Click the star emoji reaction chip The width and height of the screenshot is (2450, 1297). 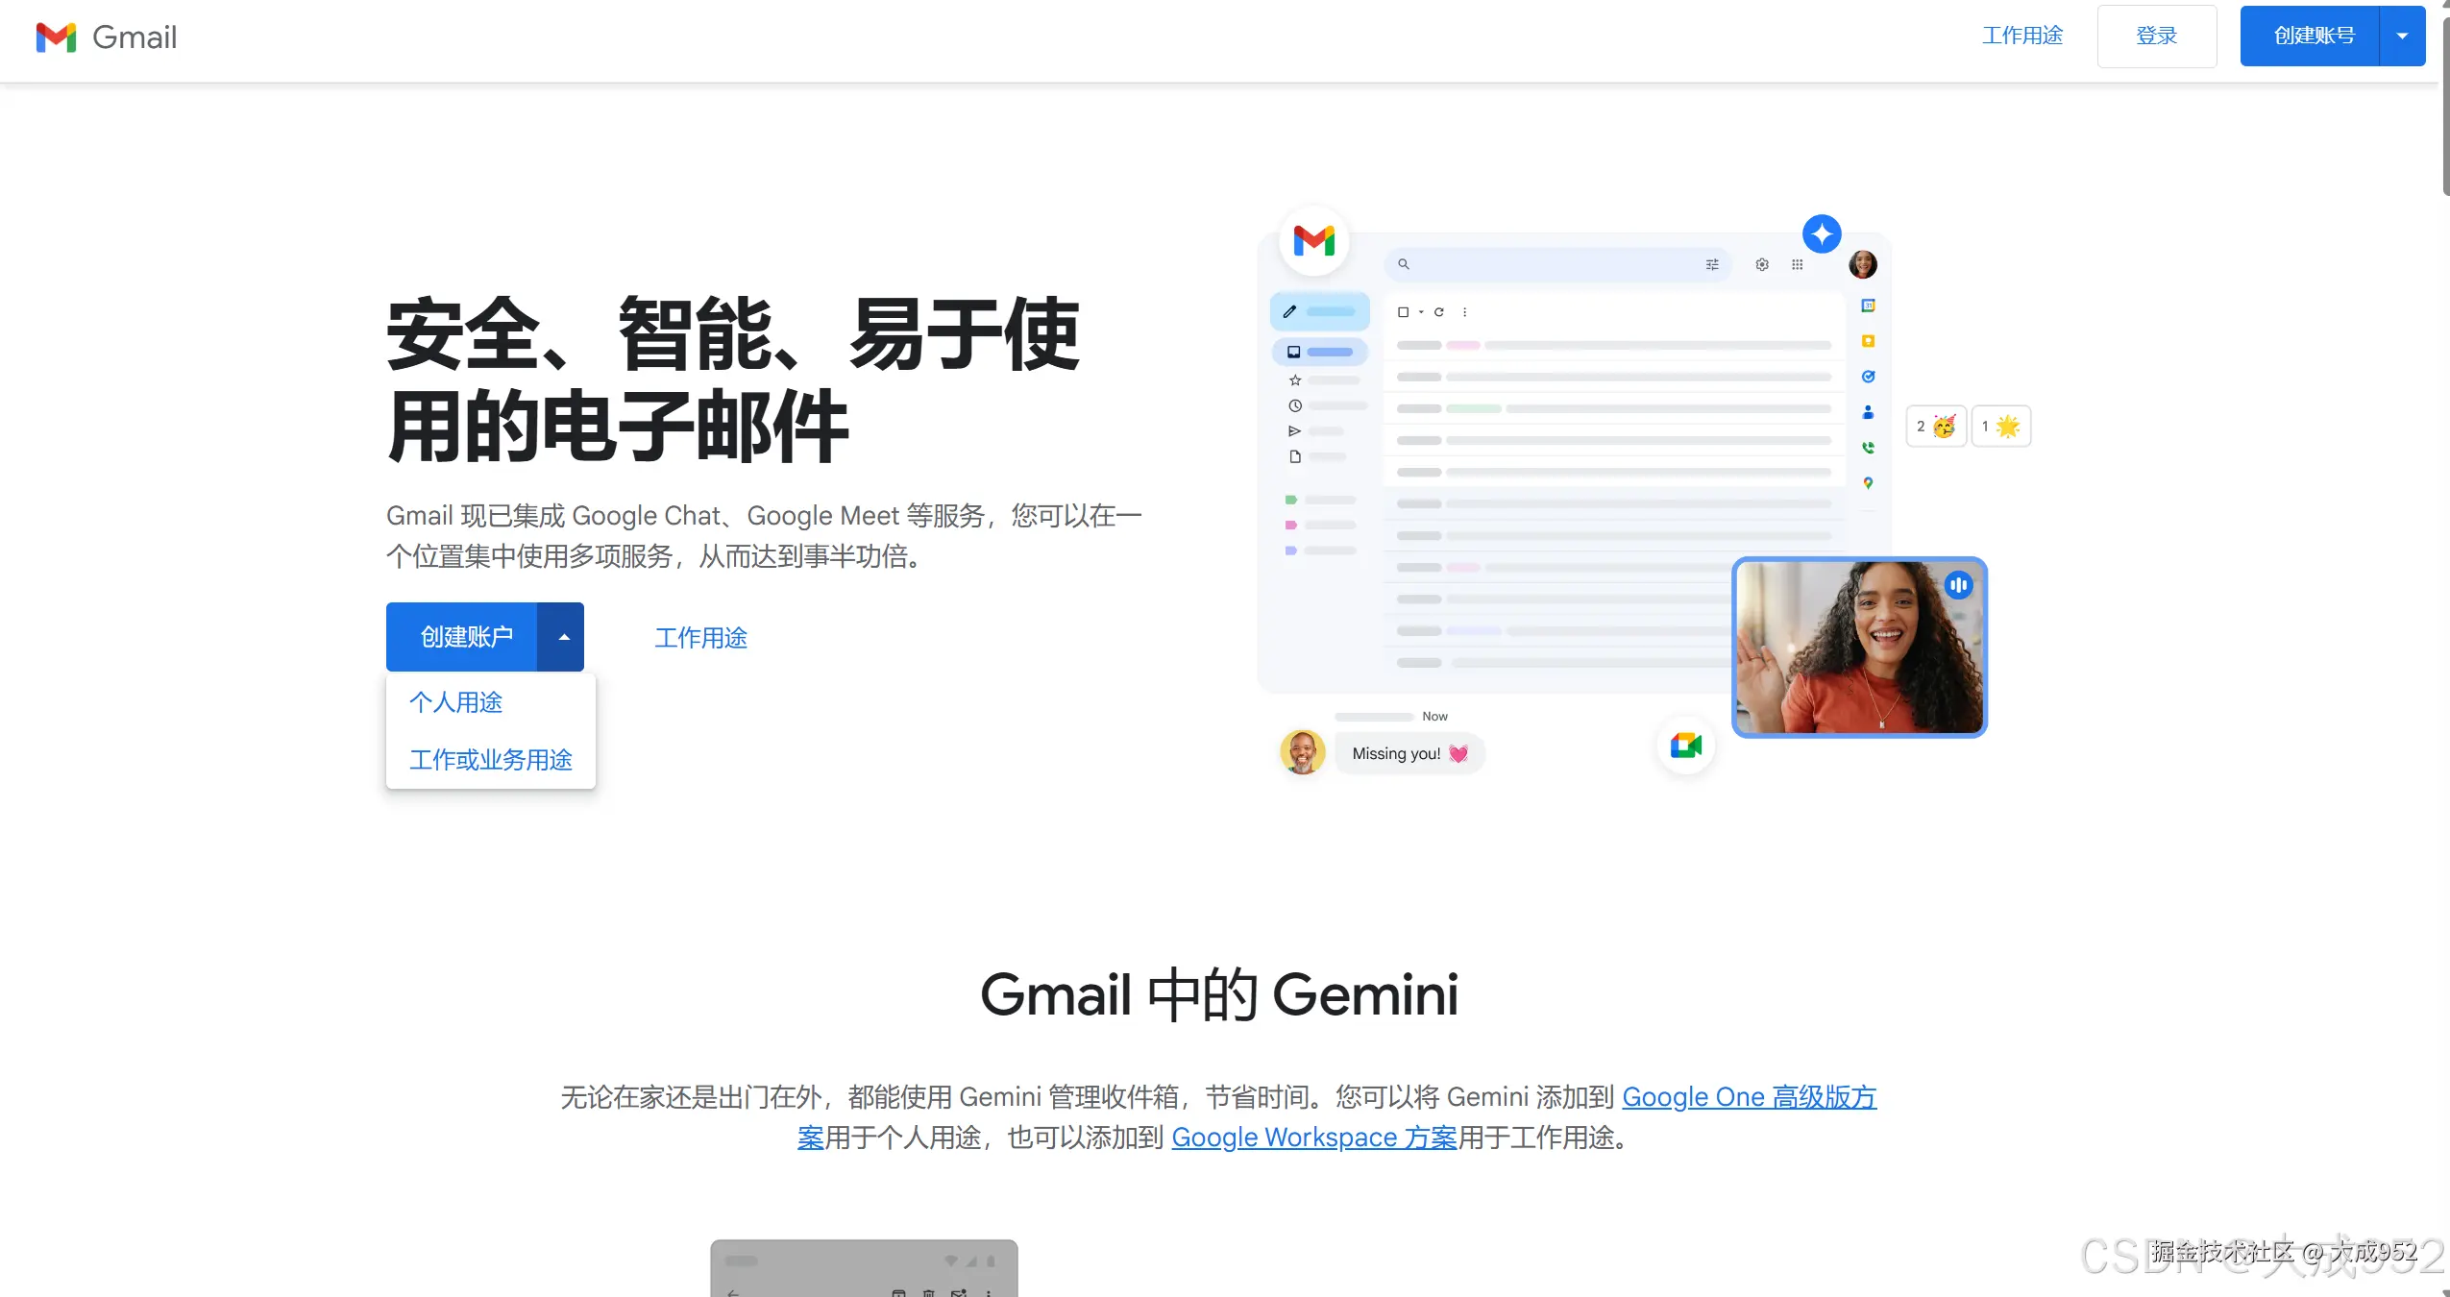[2000, 427]
